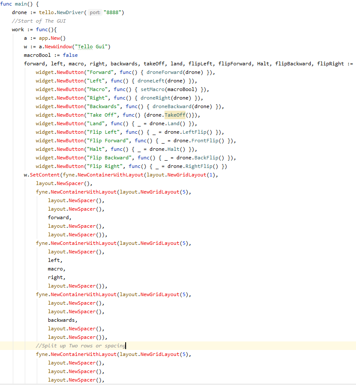Click the drone.BackFlip() call
Viewport: 356px width, 385px height.
[x=200, y=158]
